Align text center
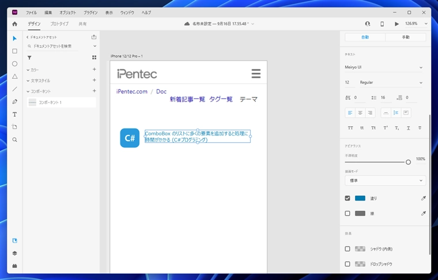The width and height of the screenshot is (438, 280). click(360, 113)
